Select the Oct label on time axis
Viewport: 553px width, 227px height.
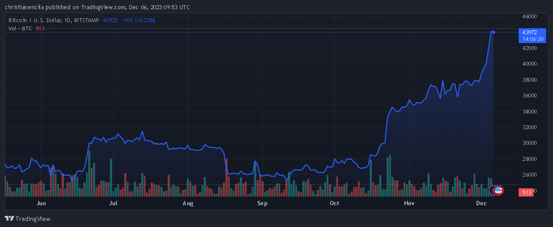point(334,203)
